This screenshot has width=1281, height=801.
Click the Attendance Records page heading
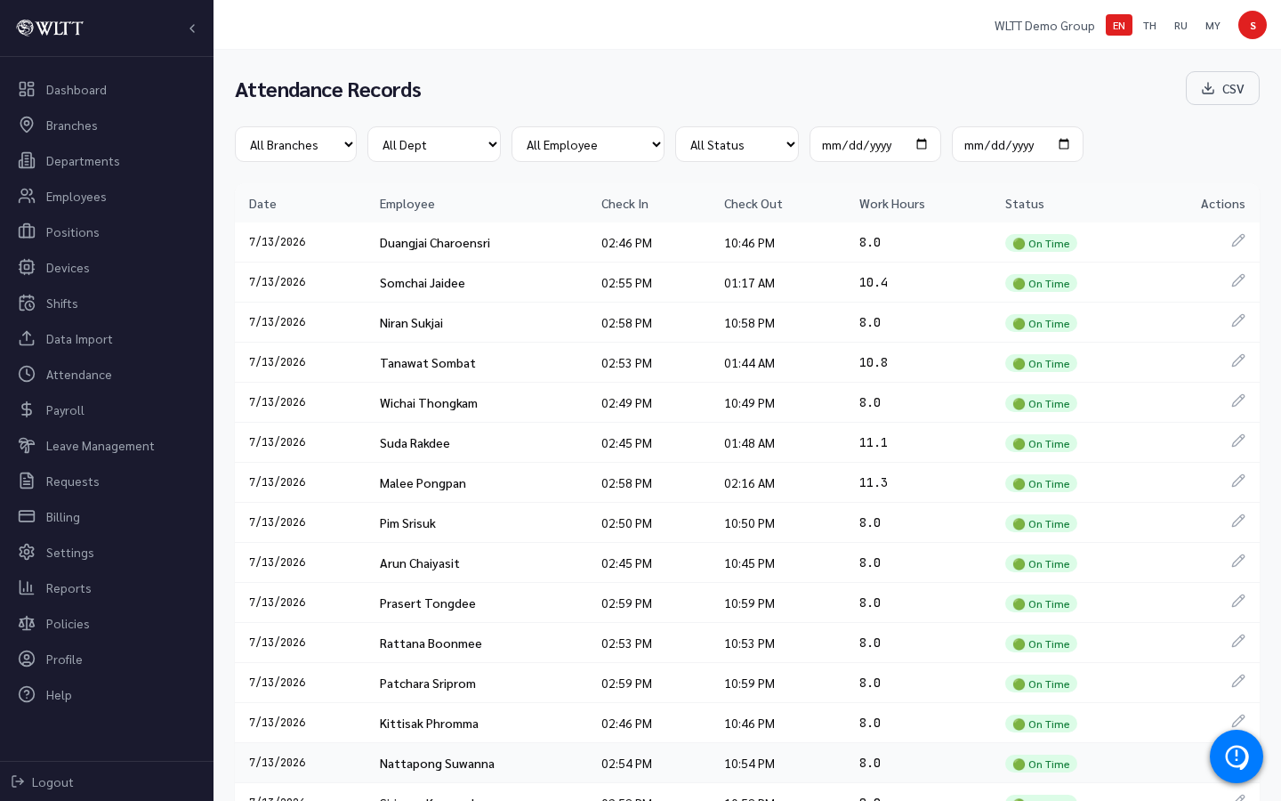[x=328, y=90]
